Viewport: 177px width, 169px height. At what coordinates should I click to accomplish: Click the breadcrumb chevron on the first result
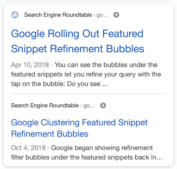pos(94,15)
